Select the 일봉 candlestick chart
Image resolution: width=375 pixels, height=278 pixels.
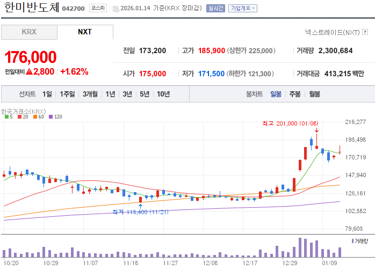pos(276,94)
